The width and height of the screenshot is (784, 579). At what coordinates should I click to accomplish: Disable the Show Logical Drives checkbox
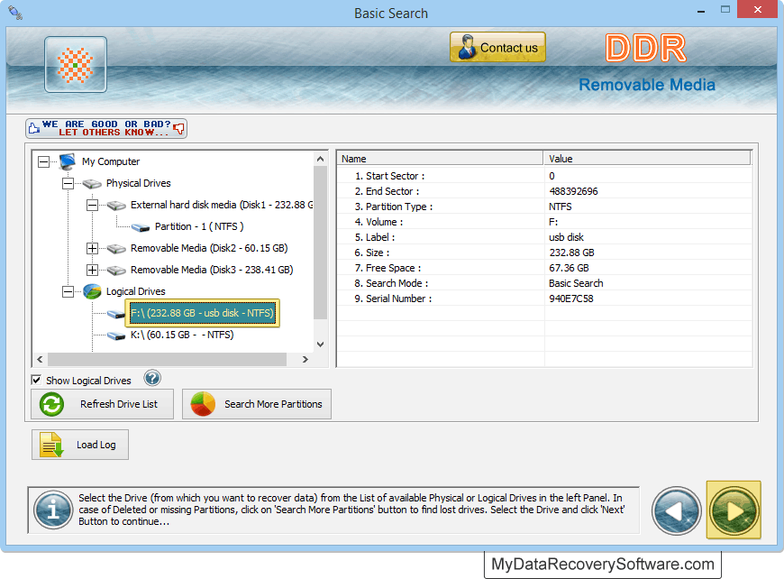click(x=36, y=380)
